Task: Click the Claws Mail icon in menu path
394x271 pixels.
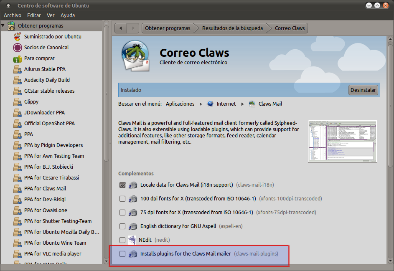Action: click(x=252, y=104)
